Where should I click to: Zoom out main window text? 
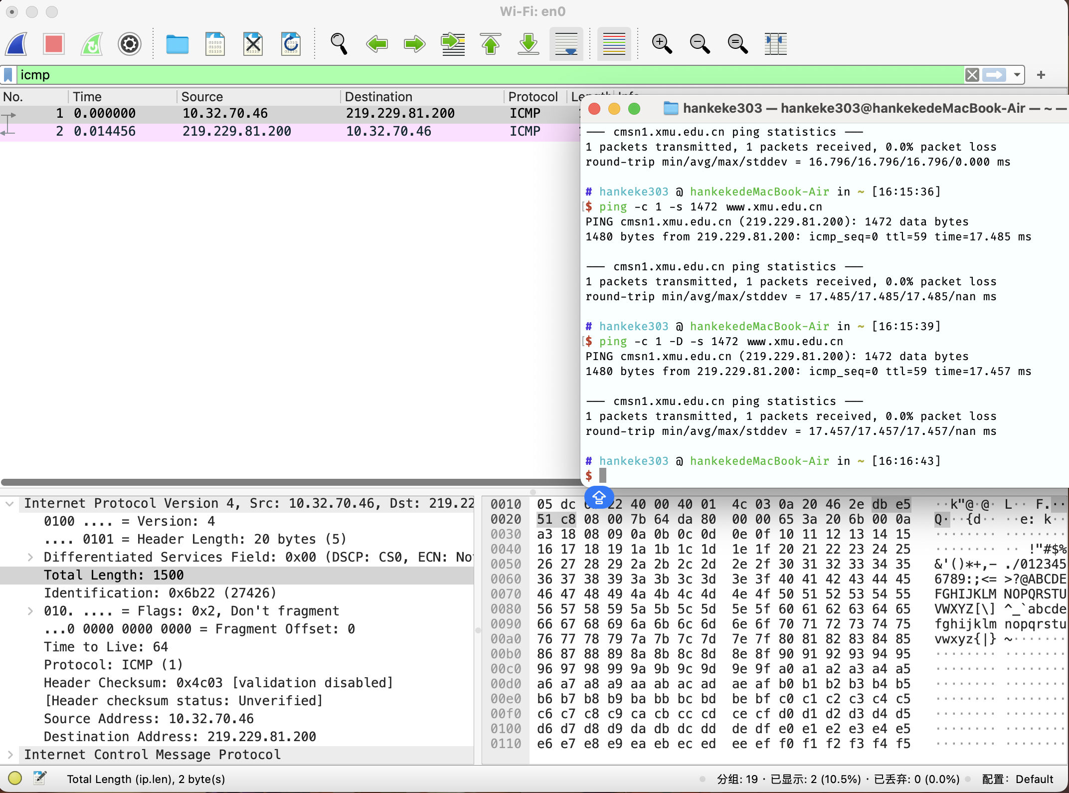(700, 44)
